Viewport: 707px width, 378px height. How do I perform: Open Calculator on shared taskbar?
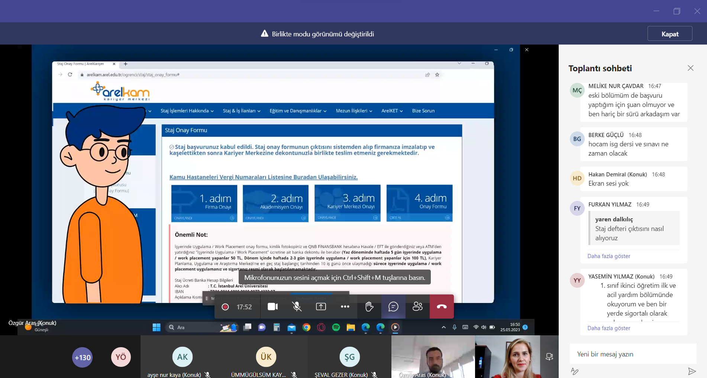277,327
